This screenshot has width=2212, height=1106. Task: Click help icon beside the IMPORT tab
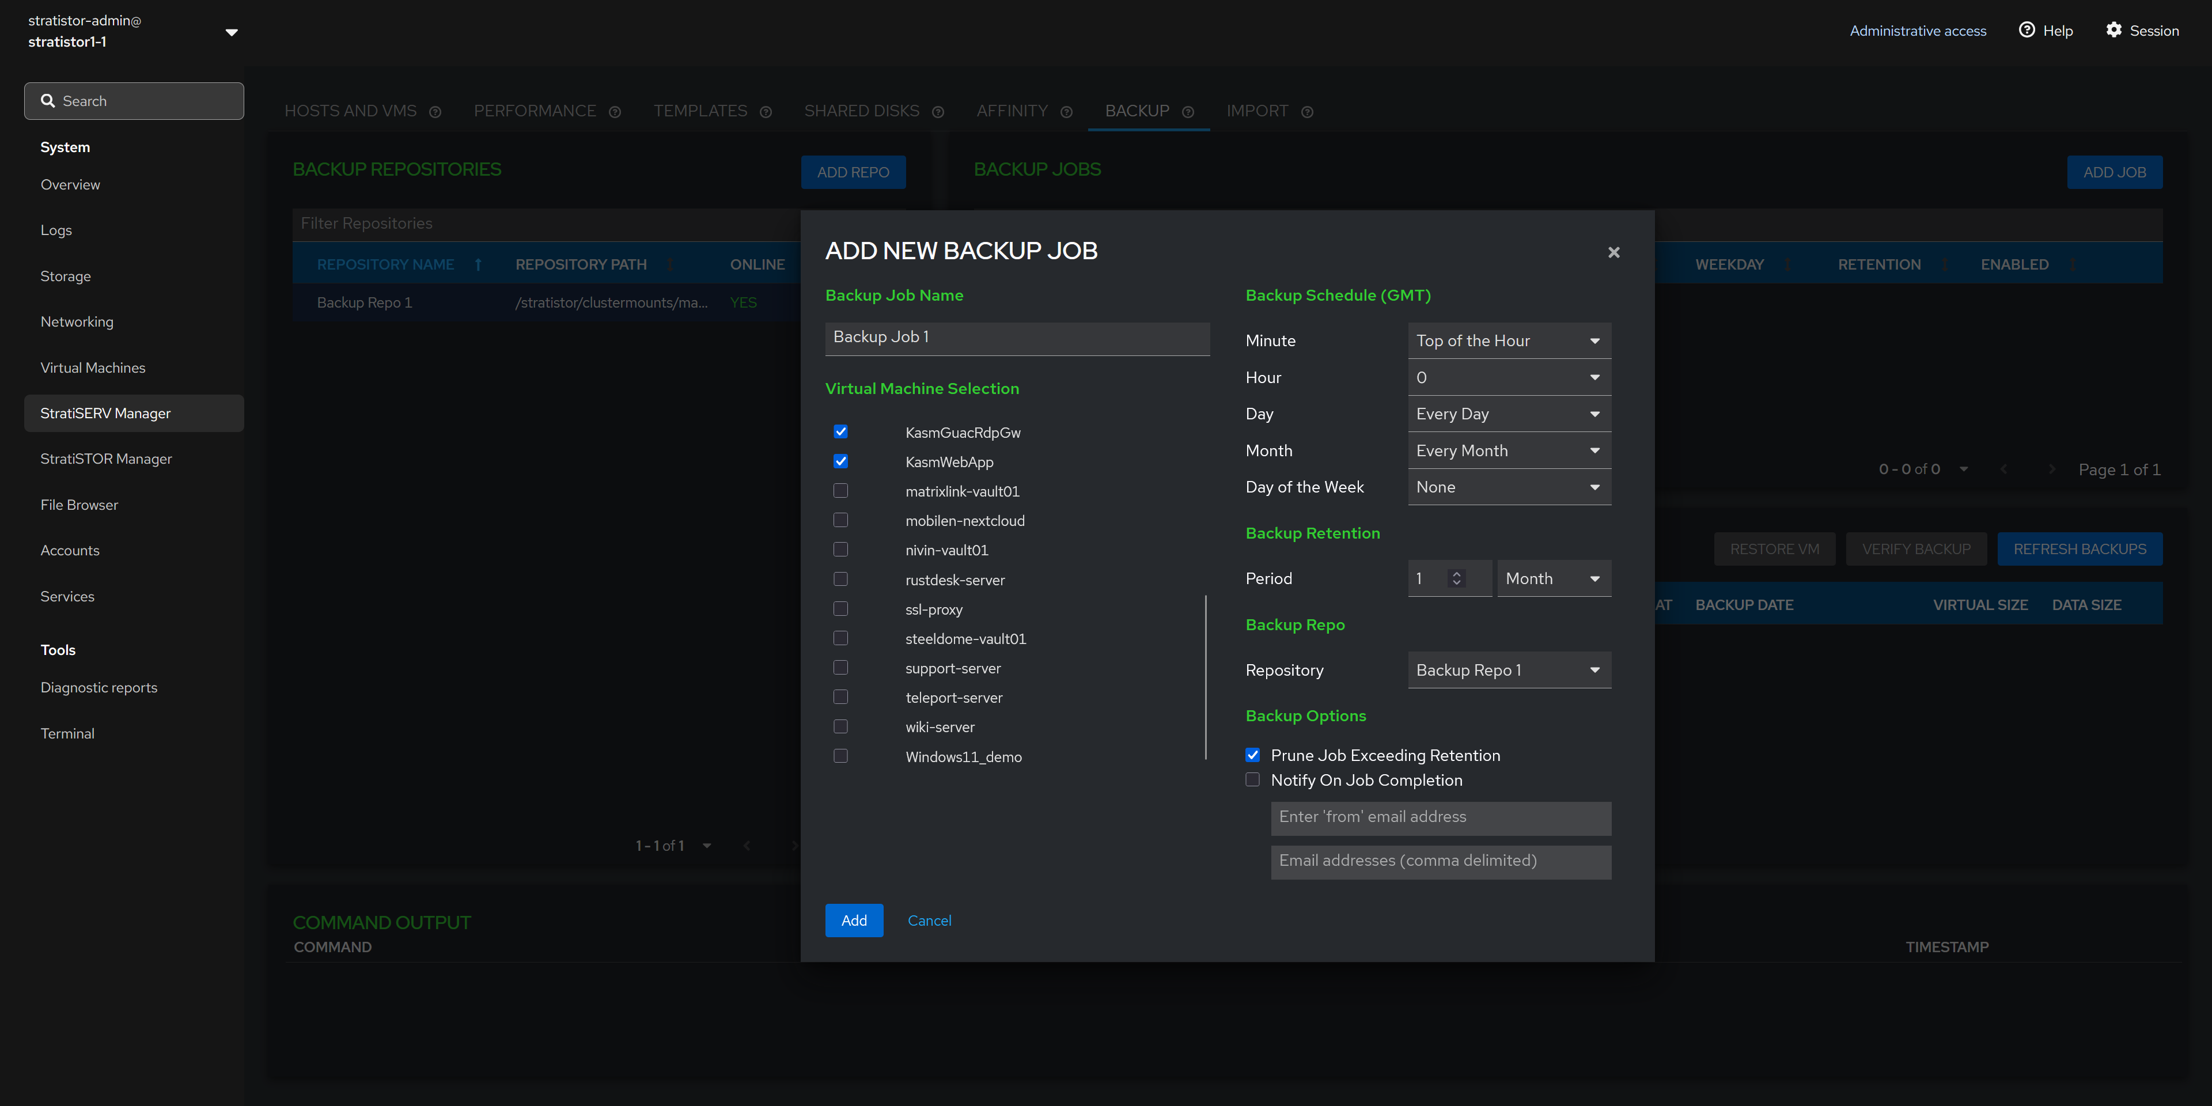(x=1307, y=112)
